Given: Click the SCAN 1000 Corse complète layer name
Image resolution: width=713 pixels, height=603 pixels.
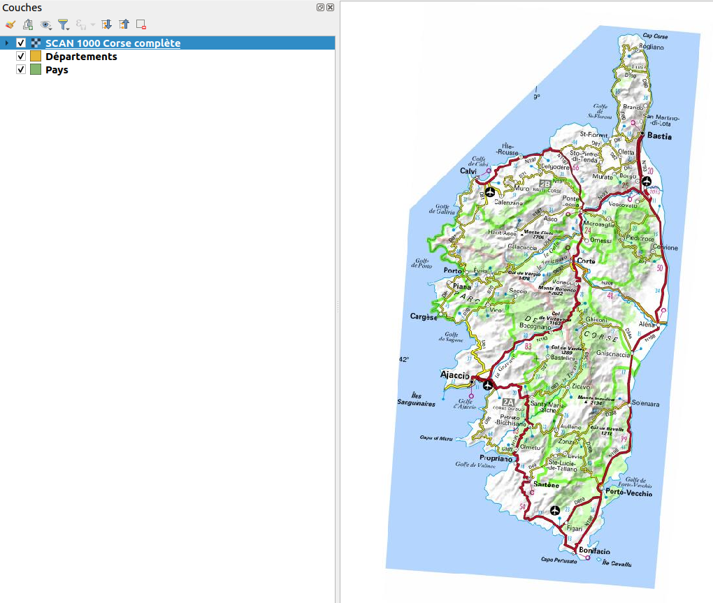Looking at the screenshot, I should (113, 43).
